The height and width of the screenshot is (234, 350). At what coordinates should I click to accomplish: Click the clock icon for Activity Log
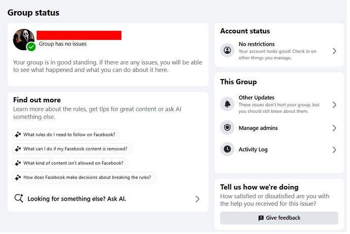(227, 149)
